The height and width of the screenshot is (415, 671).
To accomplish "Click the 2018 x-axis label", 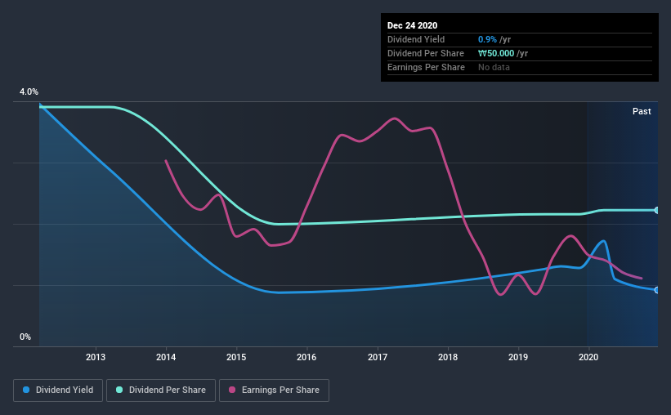I will [448, 357].
